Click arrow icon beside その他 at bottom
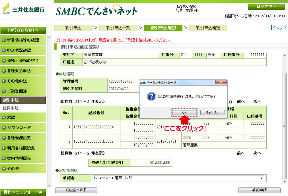Screen dimensions: 288x196 click(x=4, y=168)
